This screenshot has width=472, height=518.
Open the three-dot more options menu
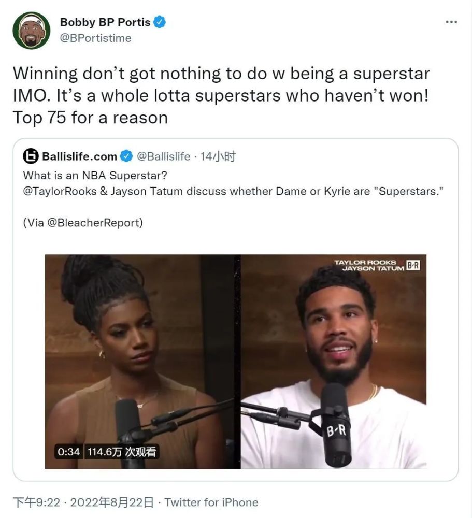coord(451,22)
